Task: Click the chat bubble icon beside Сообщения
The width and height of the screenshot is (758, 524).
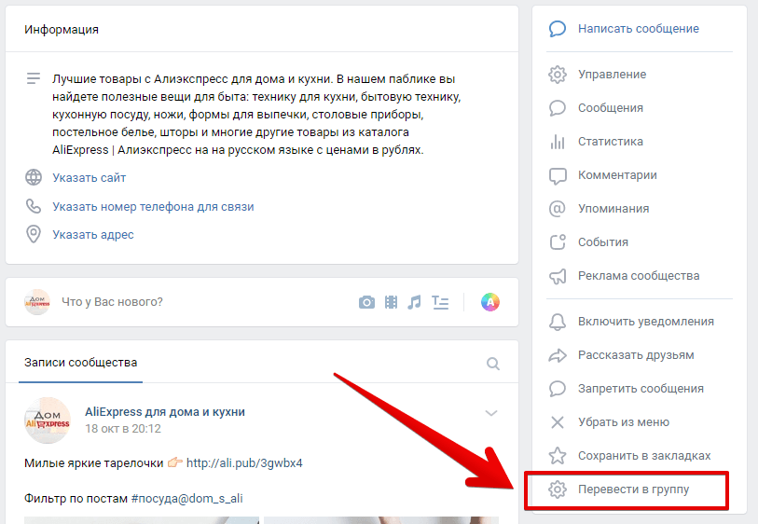Action: (x=557, y=108)
